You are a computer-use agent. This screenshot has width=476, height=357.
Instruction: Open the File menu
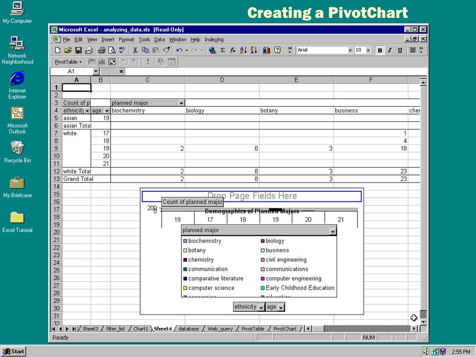(x=66, y=40)
